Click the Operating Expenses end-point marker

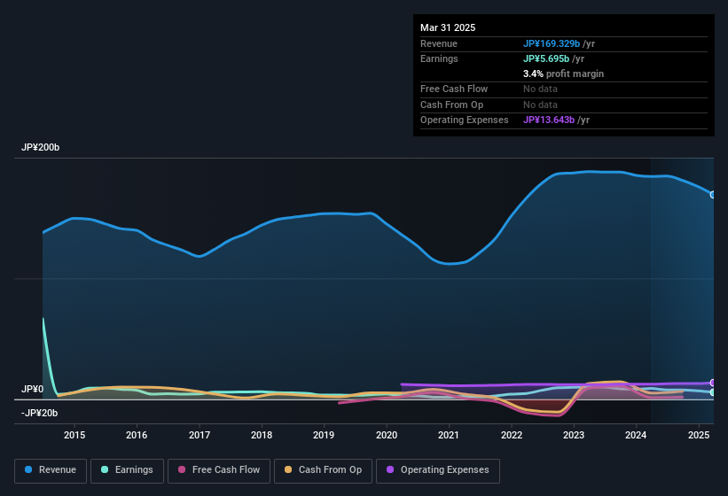[713, 383]
